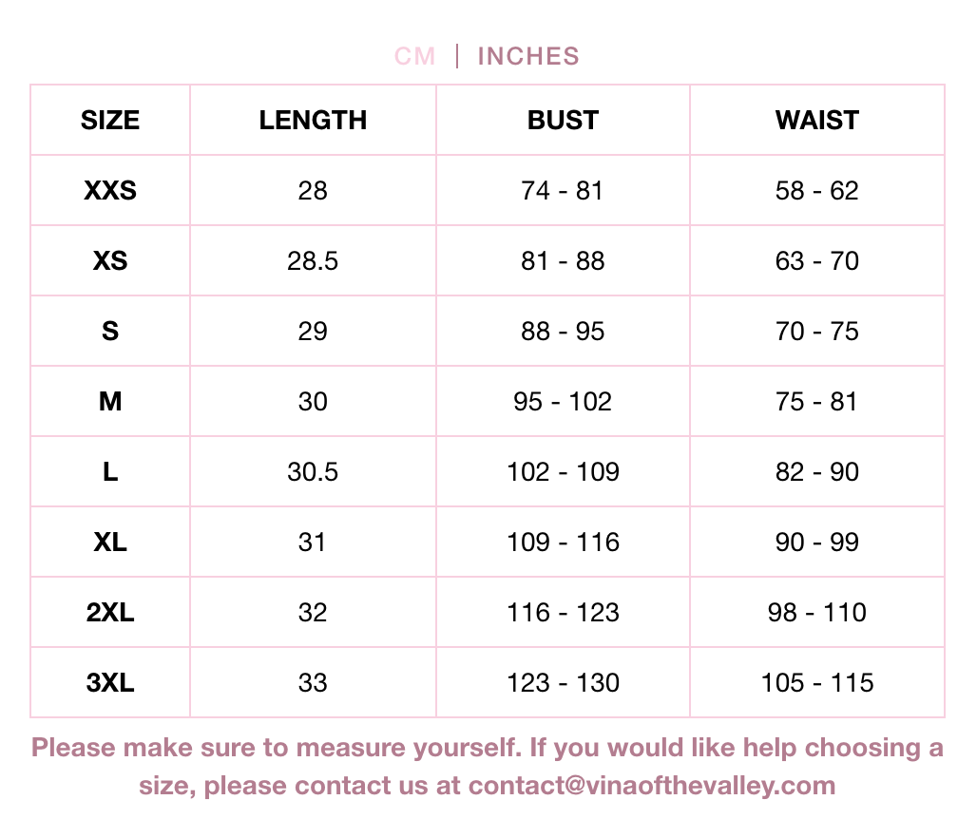This screenshot has height=819, width=977.
Task: Switch the size chart to CM
Action: 414,56
